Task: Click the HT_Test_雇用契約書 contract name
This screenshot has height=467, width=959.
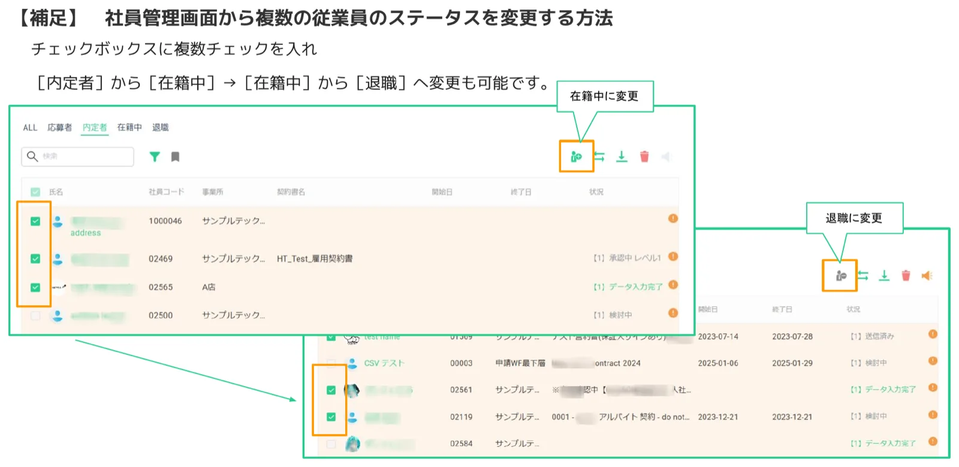Action: click(x=315, y=259)
